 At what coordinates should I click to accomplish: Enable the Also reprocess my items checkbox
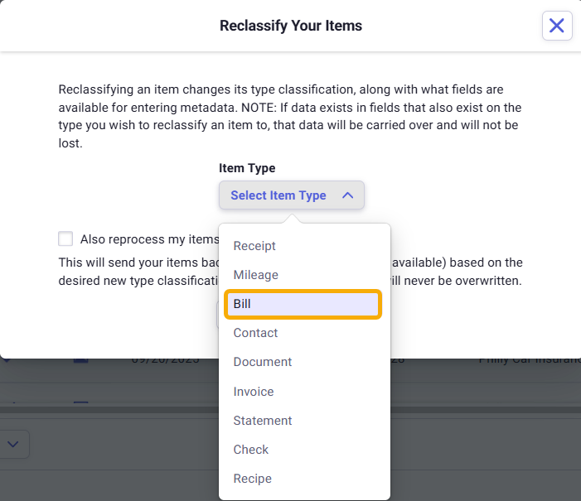pyautogui.click(x=65, y=239)
